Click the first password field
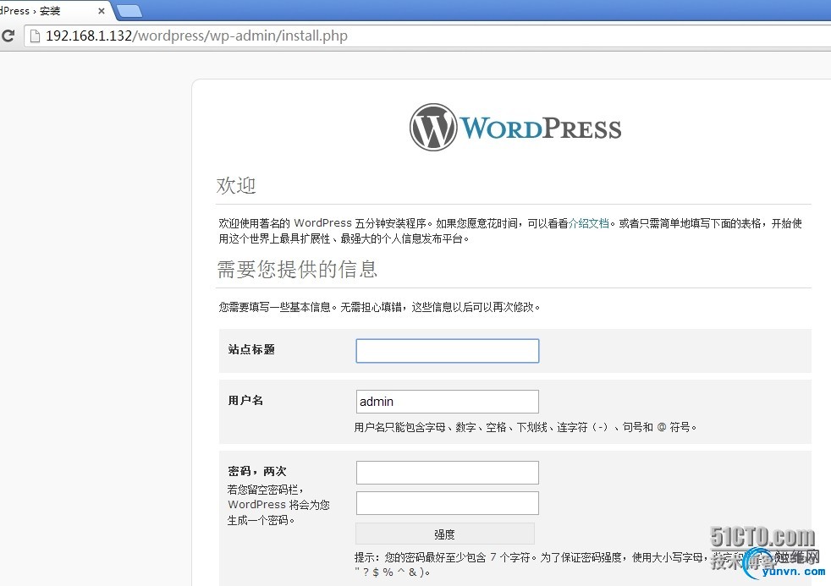The image size is (831, 586). pyautogui.click(x=448, y=472)
